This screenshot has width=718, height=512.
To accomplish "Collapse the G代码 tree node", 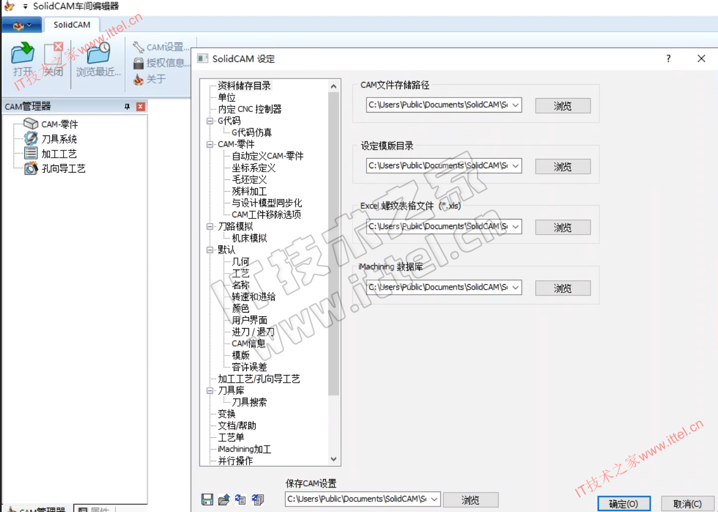I will pos(210,121).
